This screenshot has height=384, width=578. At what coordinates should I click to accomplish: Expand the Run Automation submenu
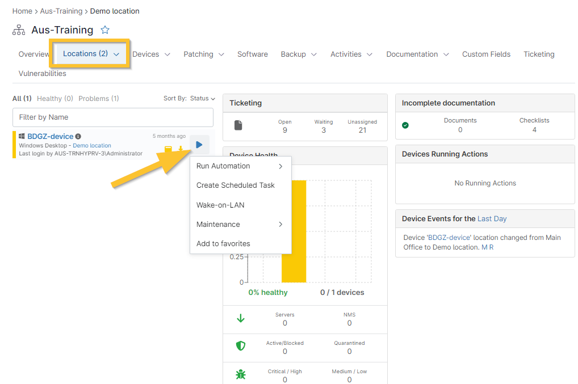240,166
